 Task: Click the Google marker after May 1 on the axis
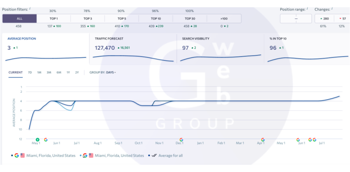click(46, 139)
